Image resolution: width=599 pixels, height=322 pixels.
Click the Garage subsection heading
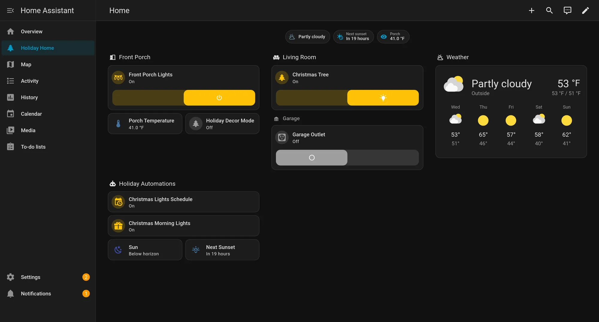point(287,119)
